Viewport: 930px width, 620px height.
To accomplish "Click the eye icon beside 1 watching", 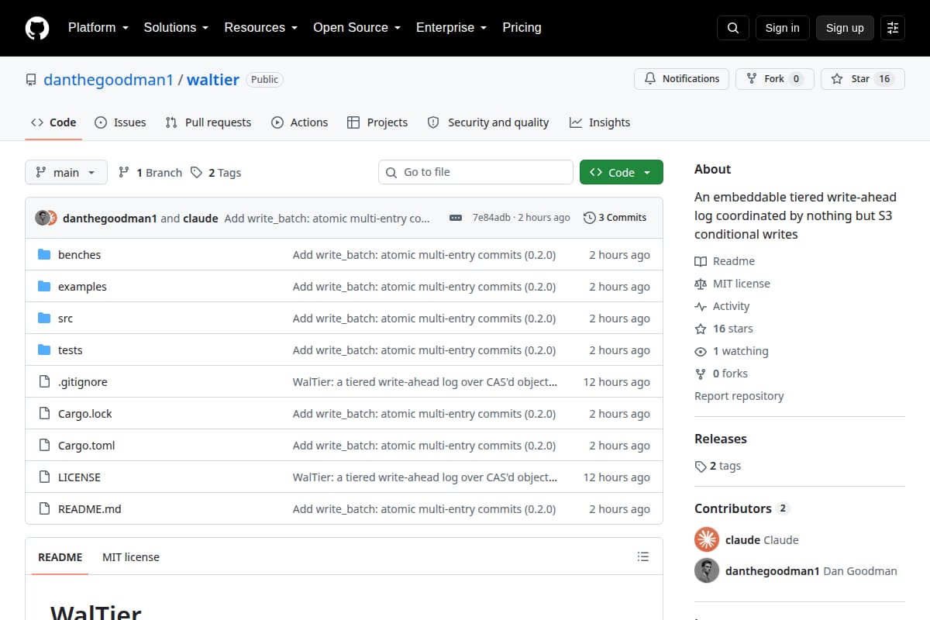I will coord(701,352).
